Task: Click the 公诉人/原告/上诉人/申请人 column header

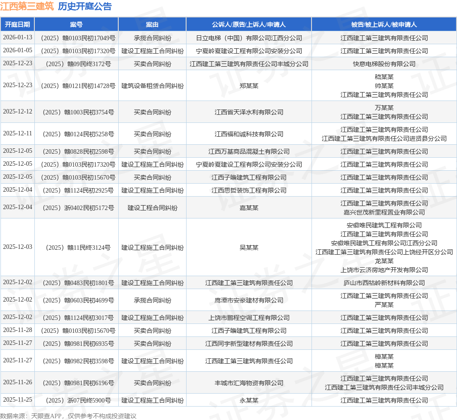Action: (x=249, y=25)
